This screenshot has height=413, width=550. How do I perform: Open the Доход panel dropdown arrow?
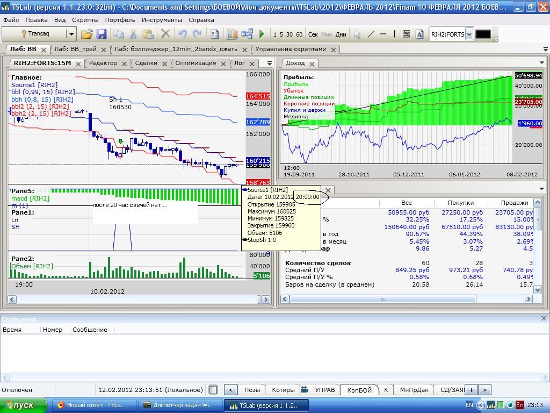pyautogui.click(x=541, y=63)
